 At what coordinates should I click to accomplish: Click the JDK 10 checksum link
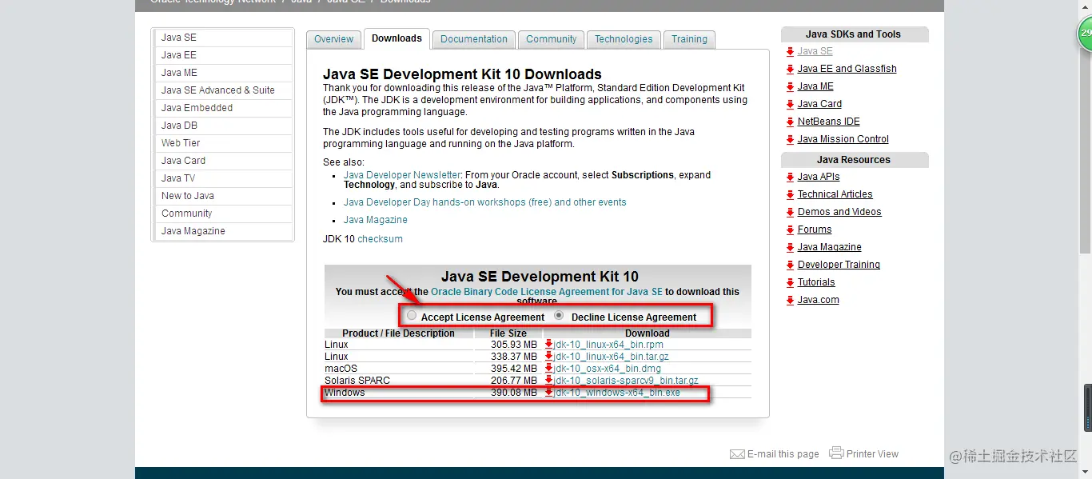click(x=380, y=239)
